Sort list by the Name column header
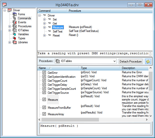 pyautogui.click(x=58, y=68)
